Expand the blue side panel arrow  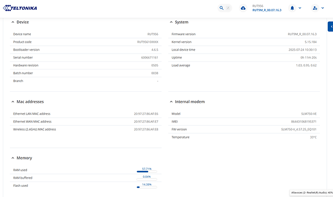click(331, 27)
